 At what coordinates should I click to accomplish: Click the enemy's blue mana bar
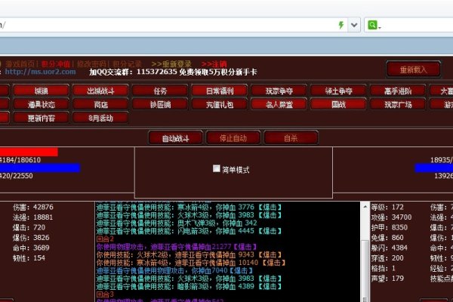coord(433,168)
